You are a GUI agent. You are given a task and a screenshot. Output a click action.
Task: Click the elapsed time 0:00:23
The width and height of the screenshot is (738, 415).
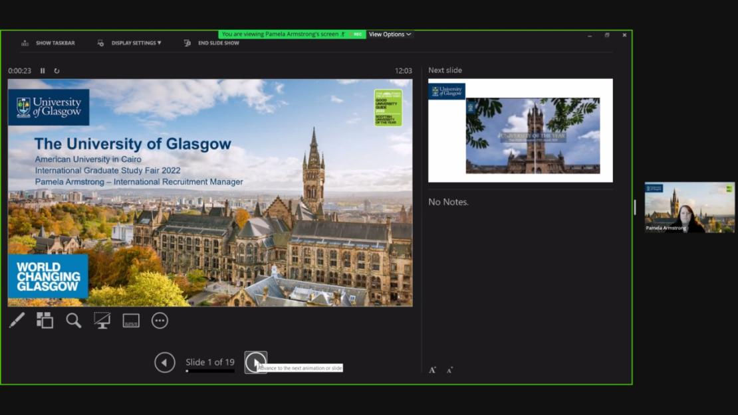[20, 71]
